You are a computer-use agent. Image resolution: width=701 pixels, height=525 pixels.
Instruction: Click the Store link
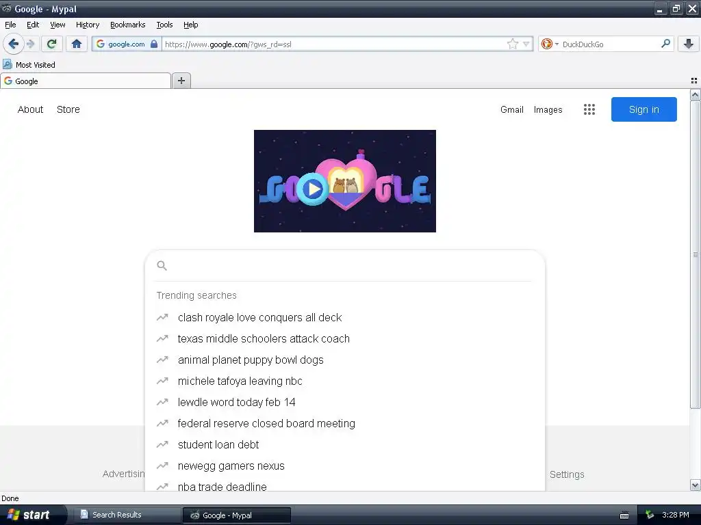(x=68, y=109)
